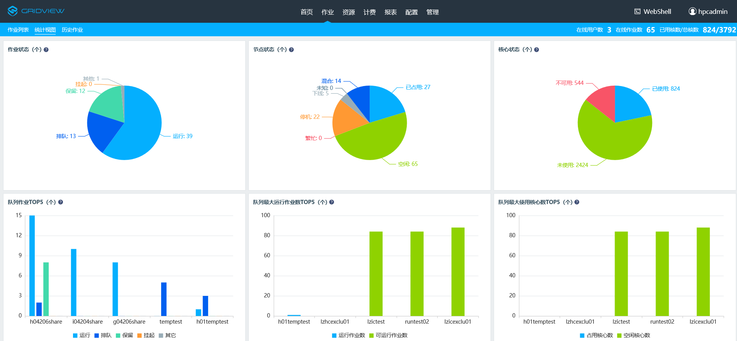
Task: Switch to the 历史作业 tab
Action: 72,30
